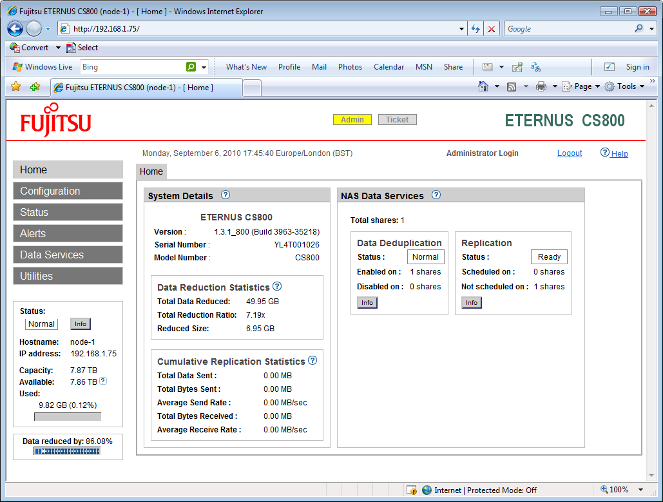Open help for System Details panel
Image resolution: width=663 pixels, height=502 pixels.
click(226, 195)
